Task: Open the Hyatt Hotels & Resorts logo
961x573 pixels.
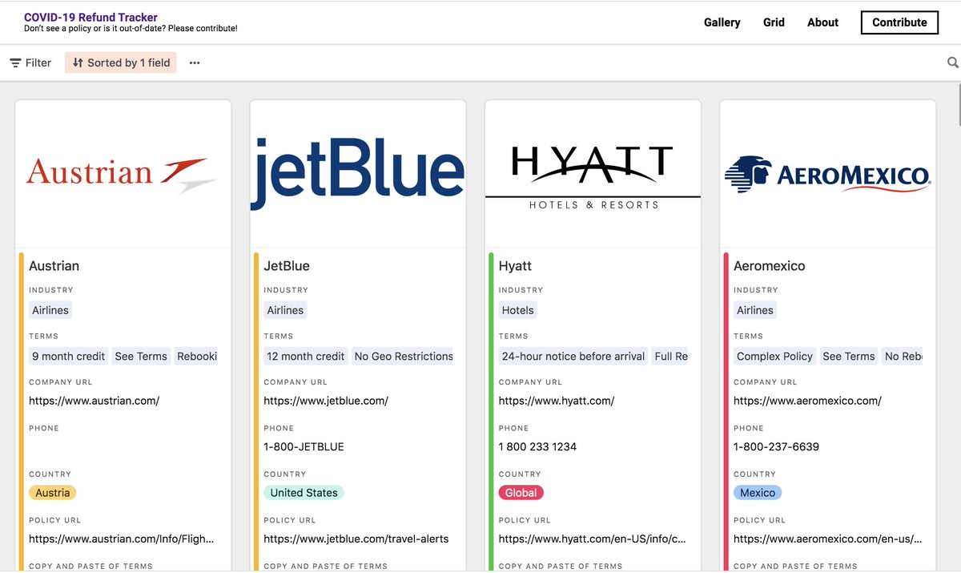Action: [593, 174]
